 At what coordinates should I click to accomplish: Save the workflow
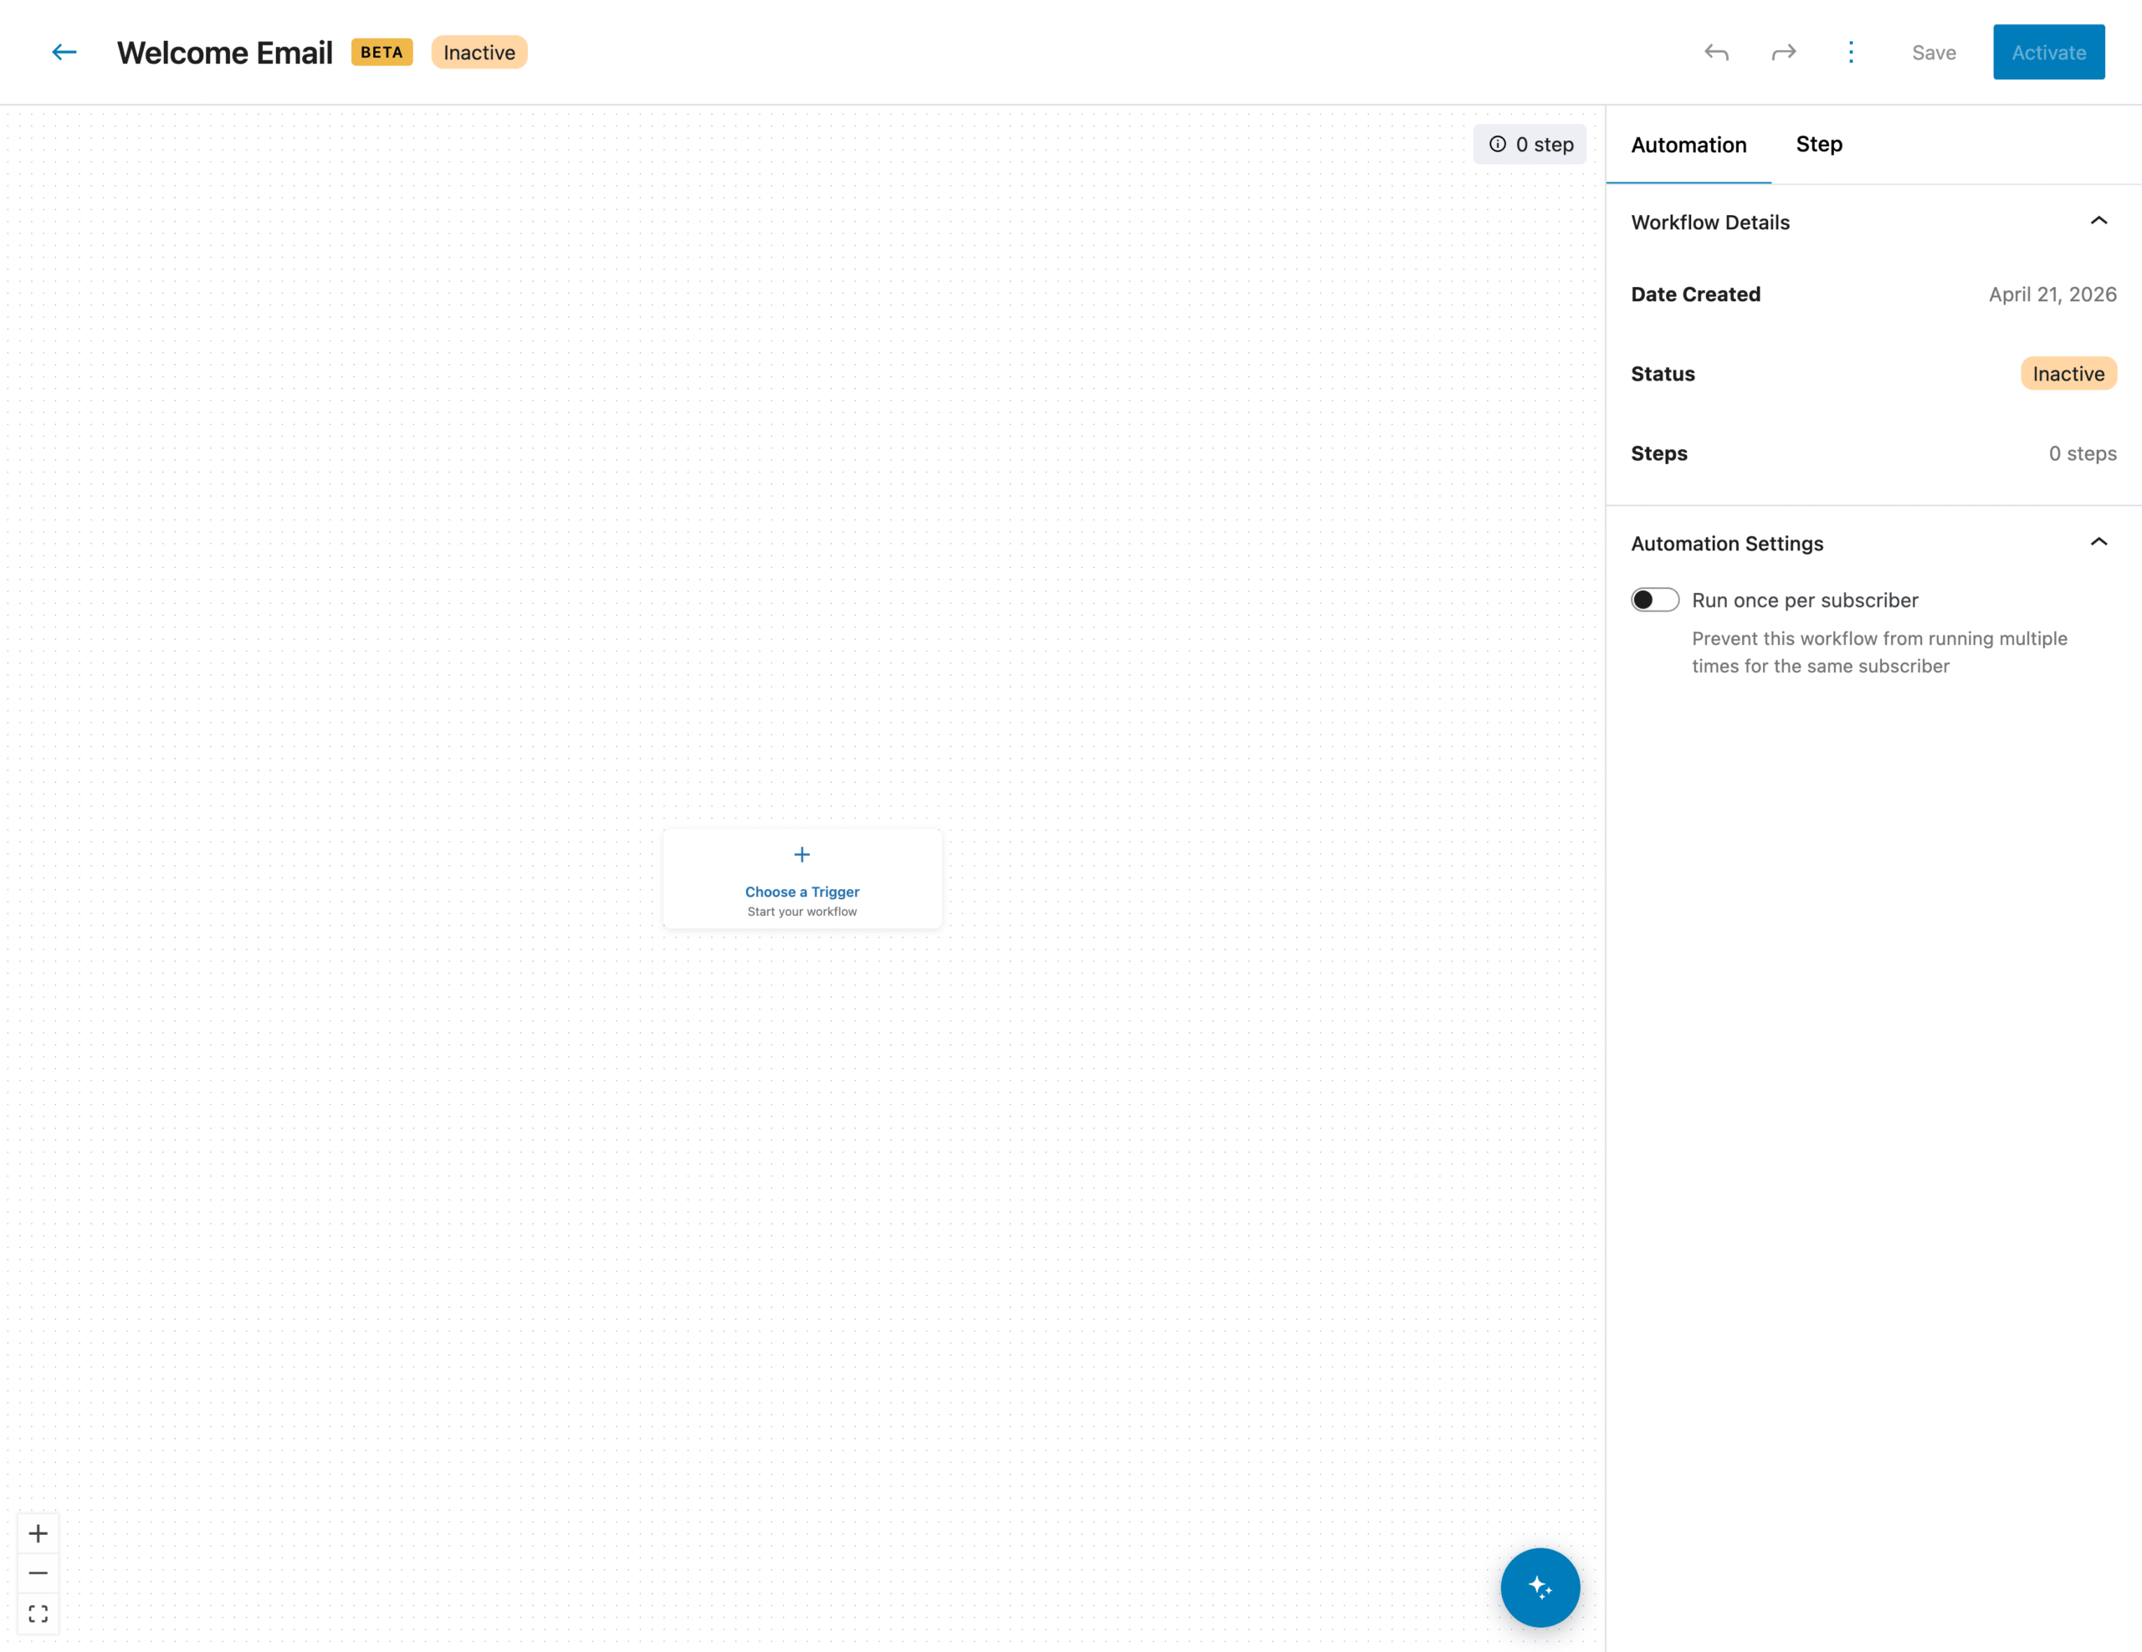pos(1933,52)
